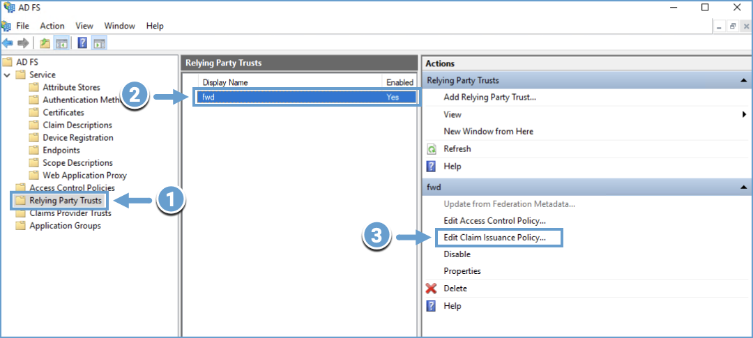Collapse the Service tree node
The width and height of the screenshot is (753, 338).
[x=7, y=75]
